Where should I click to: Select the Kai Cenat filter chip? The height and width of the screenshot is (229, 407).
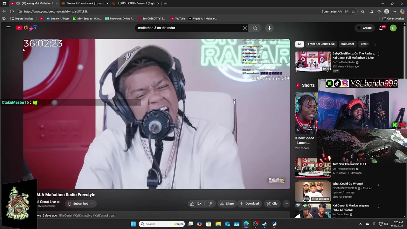point(348,44)
